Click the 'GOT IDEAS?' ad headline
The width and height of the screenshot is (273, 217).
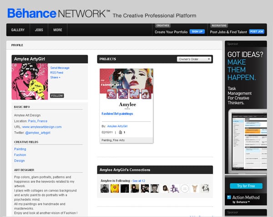pyautogui.click(x=245, y=55)
